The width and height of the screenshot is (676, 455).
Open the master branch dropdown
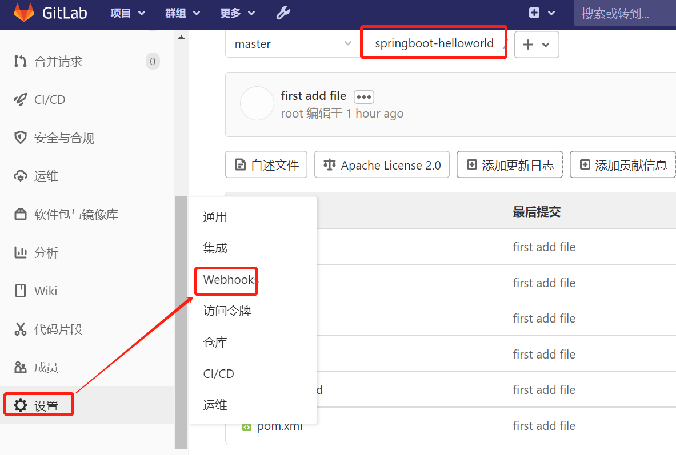(292, 44)
